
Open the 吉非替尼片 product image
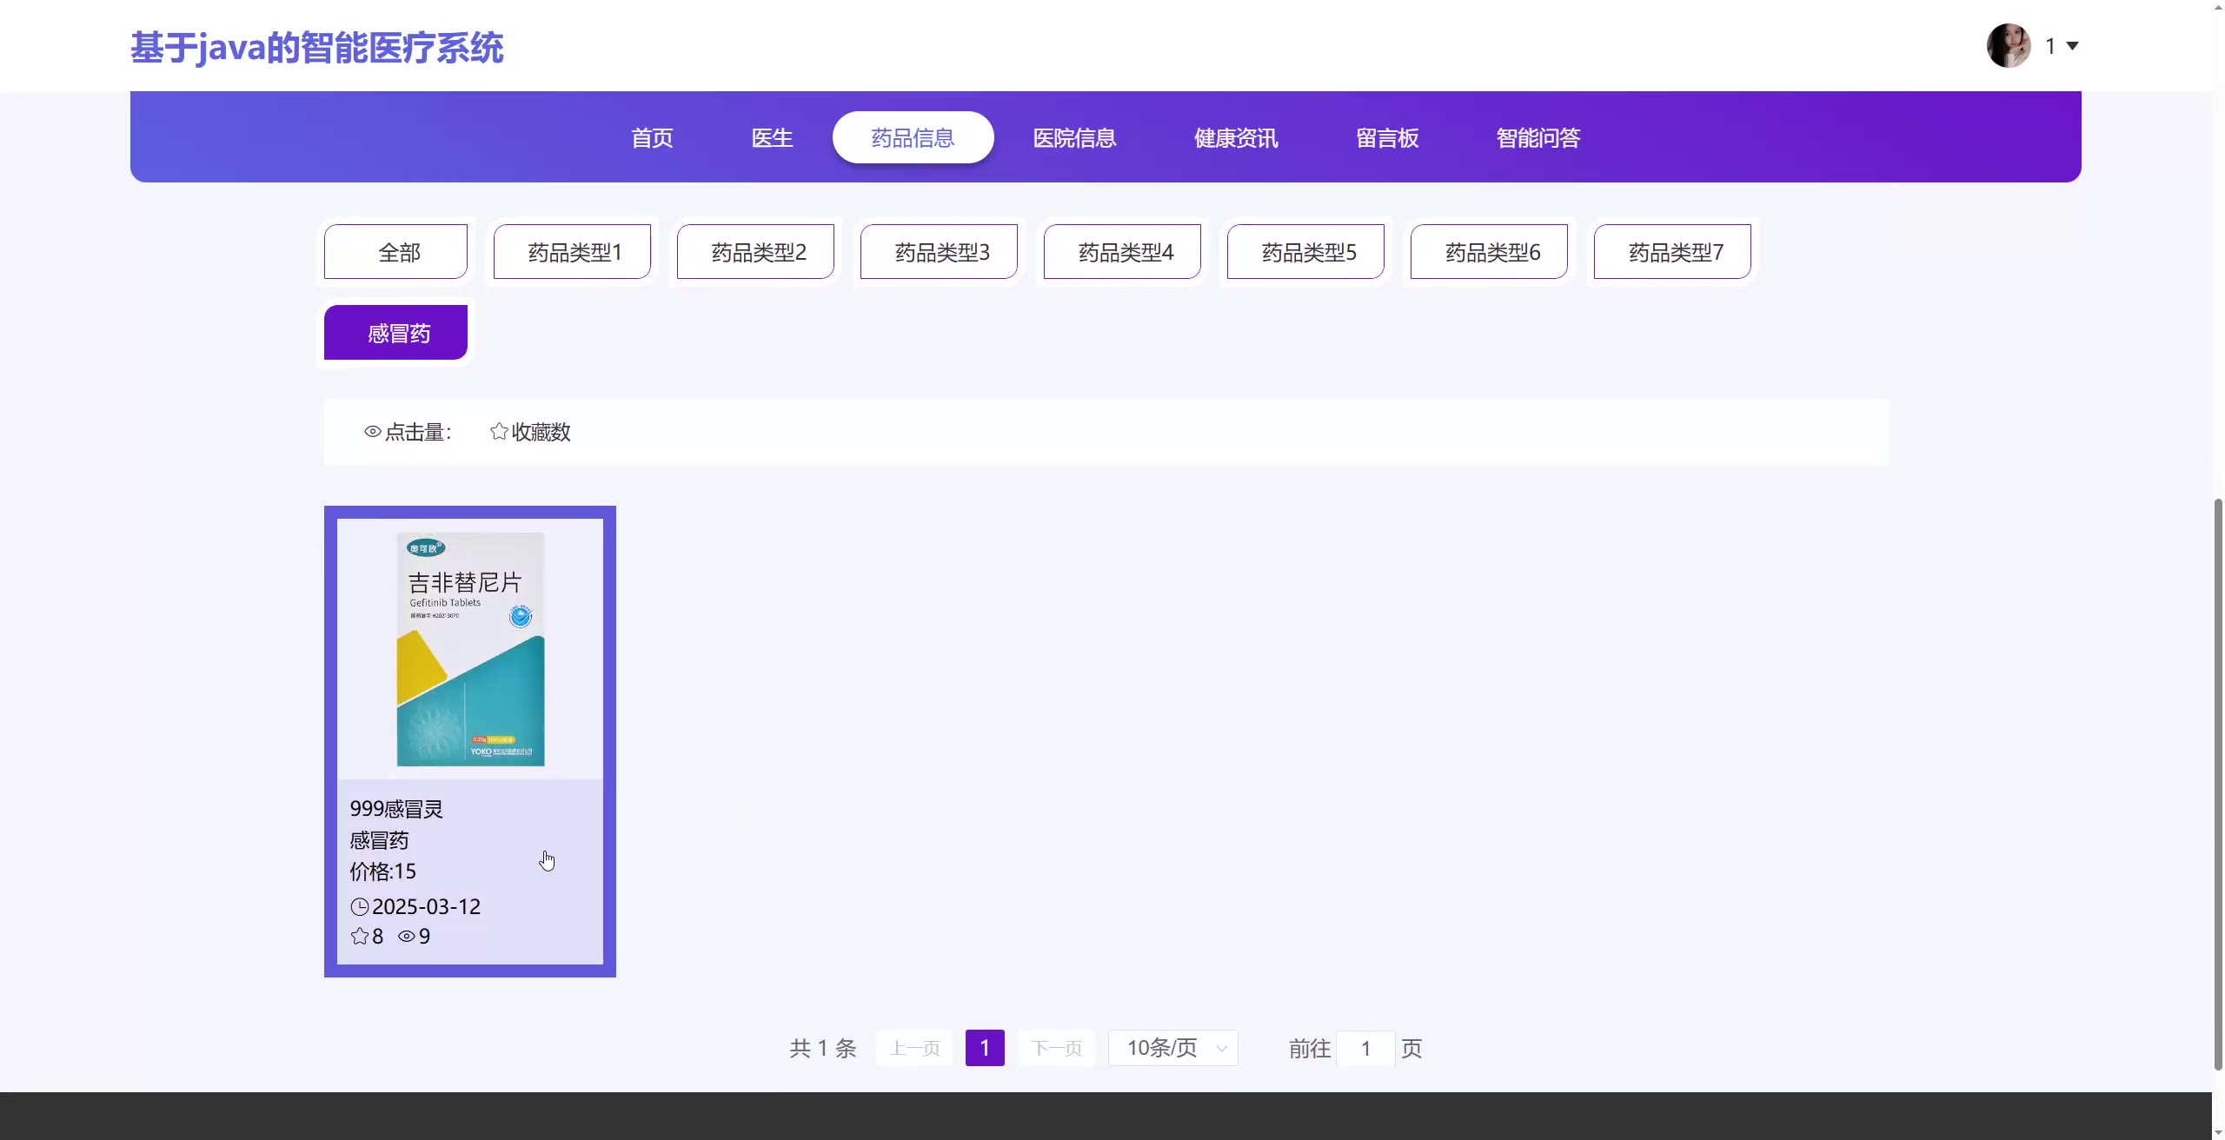[470, 649]
